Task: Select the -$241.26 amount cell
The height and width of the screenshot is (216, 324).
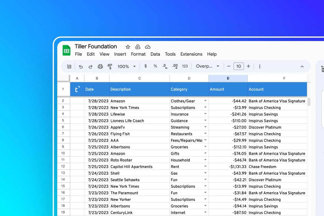Action: [228, 114]
